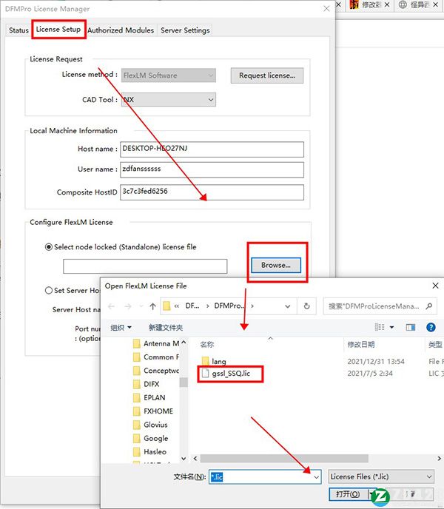Select DIFX folder in tree

pyautogui.click(x=147, y=384)
